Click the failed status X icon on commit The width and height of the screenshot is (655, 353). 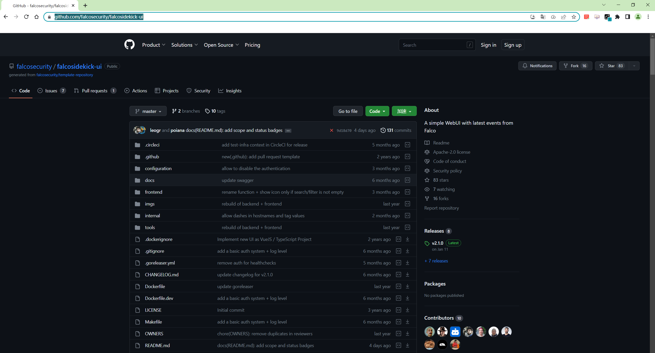pos(331,130)
